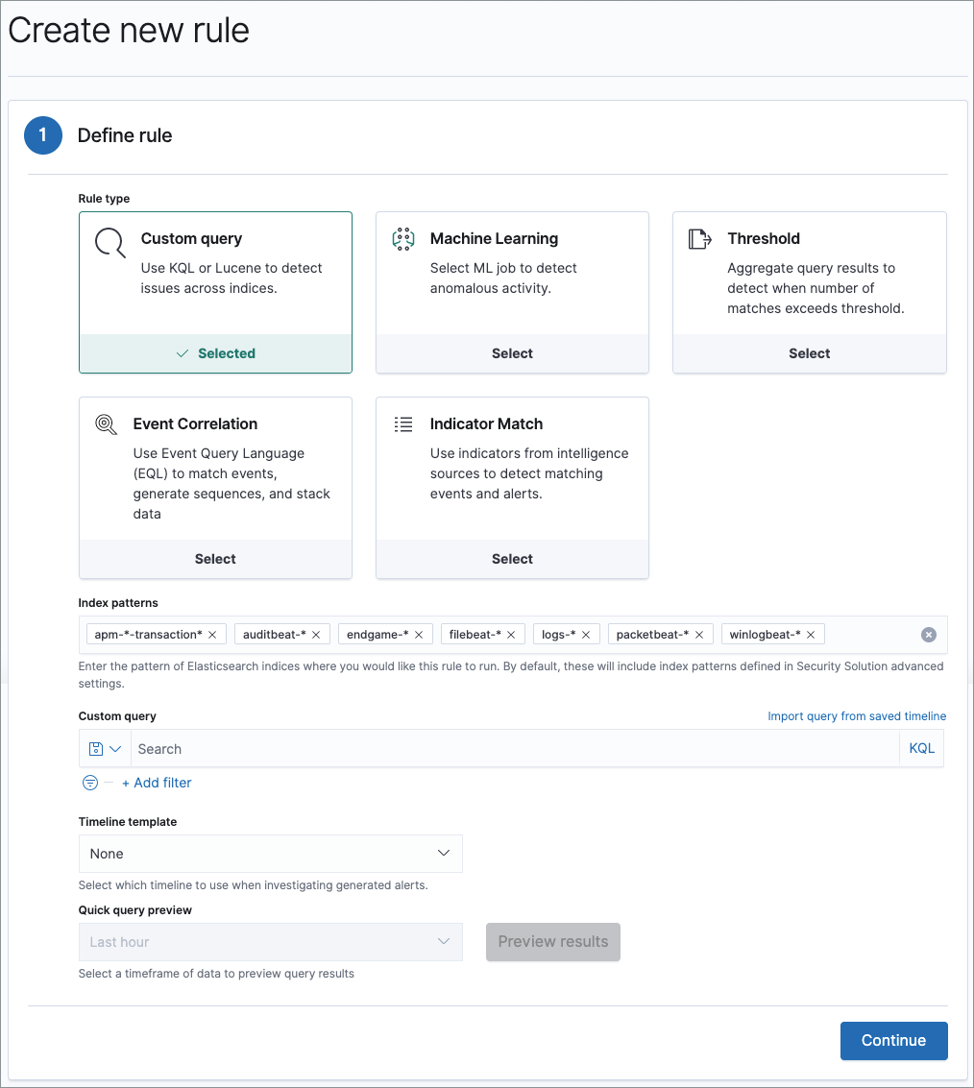Viewport: 974px width, 1088px height.
Task: Switch query language via KQL button
Action: (x=921, y=749)
